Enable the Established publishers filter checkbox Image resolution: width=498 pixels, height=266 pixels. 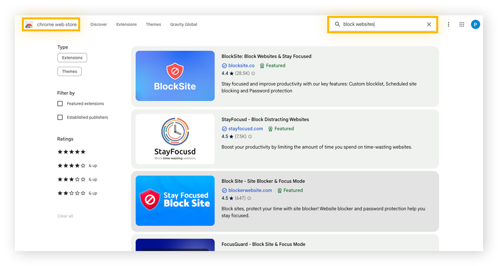point(60,118)
